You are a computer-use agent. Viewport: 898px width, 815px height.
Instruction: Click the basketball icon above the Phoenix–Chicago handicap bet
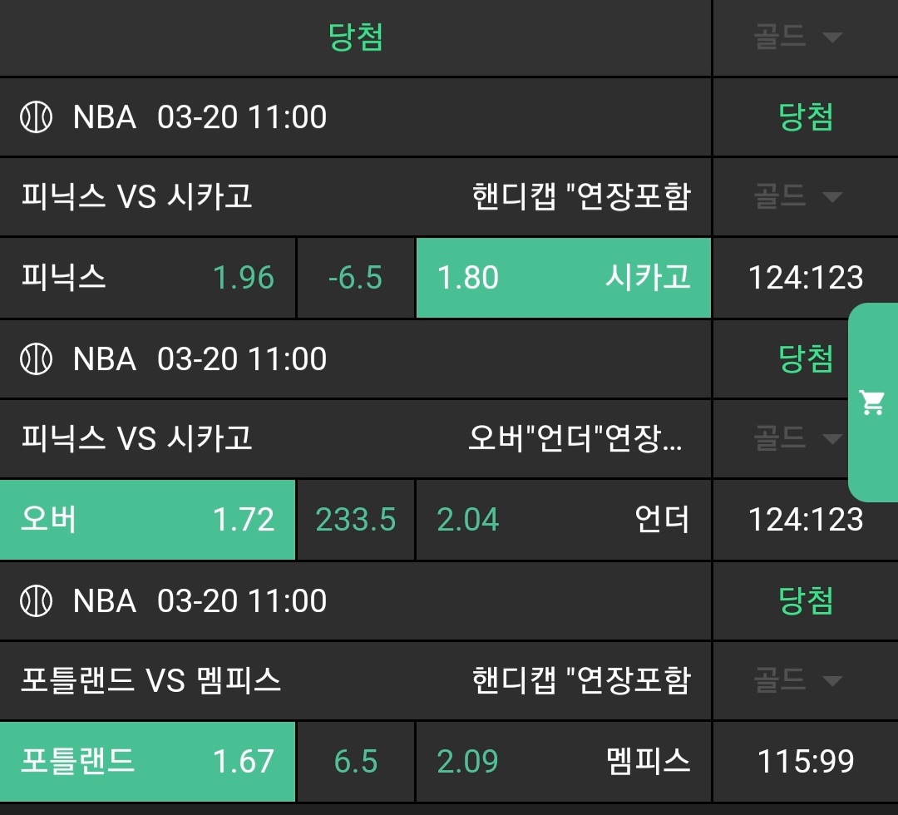click(x=36, y=117)
